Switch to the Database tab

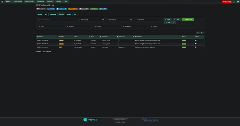click(x=53, y=14)
